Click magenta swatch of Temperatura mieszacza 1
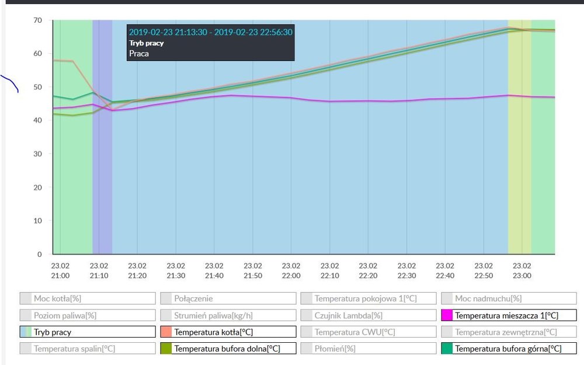Viewport: 584px width, 365px height. 448,315
